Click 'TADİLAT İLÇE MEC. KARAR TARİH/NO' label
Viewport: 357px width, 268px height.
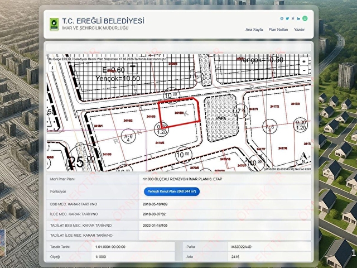pos(81,236)
